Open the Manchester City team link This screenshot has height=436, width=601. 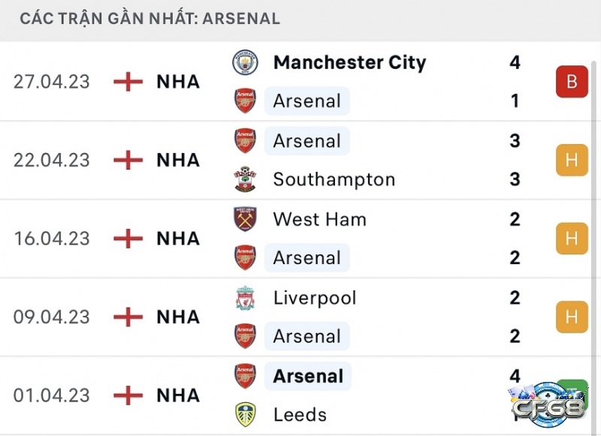[349, 62]
